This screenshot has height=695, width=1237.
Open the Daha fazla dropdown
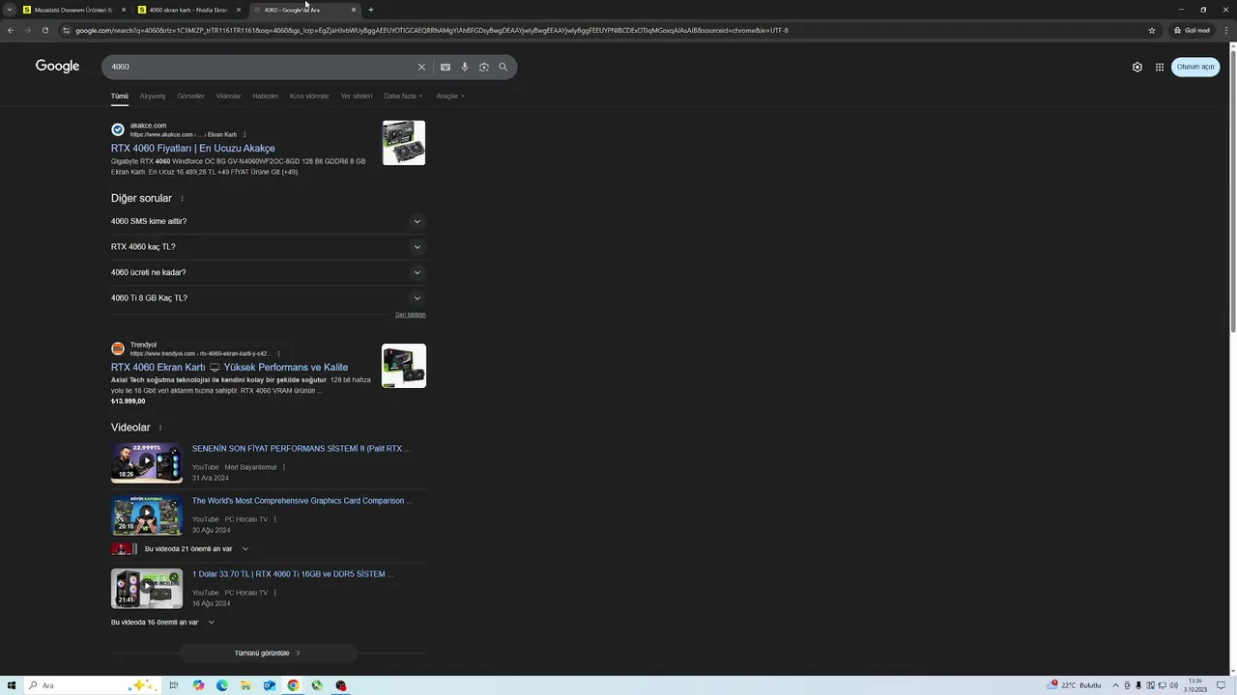point(403,97)
